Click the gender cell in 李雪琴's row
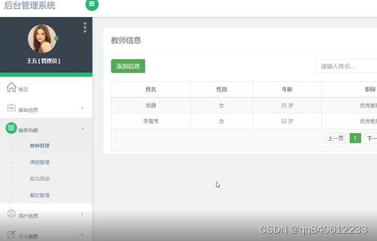This screenshot has height=241, width=377. (x=221, y=121)
